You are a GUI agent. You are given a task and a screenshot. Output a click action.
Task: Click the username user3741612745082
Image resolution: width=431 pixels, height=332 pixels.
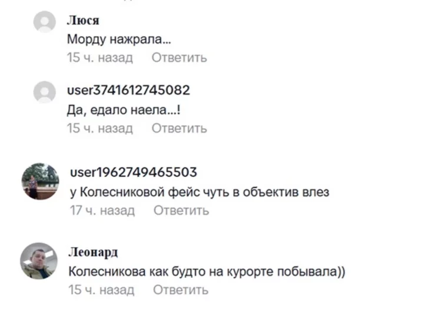[128, 90]
